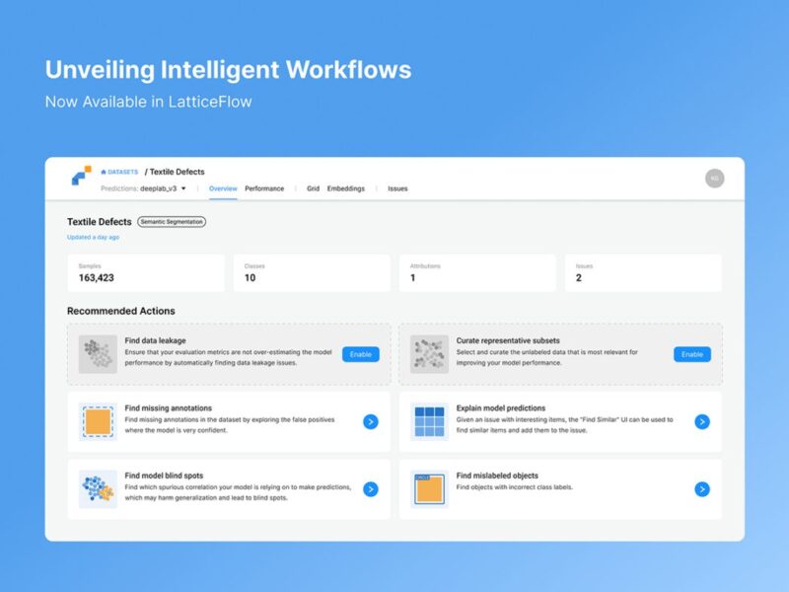The image size is (789, 592).
Task: Click the Updated a day ago link
Action: [x=92, y=238]
